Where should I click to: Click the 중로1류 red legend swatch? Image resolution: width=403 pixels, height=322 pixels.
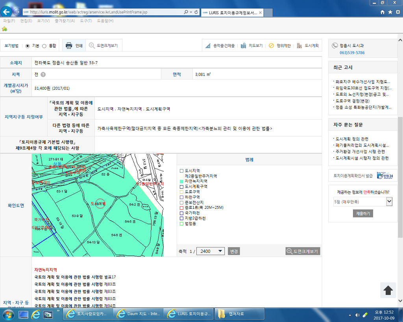tap(181, 208)
